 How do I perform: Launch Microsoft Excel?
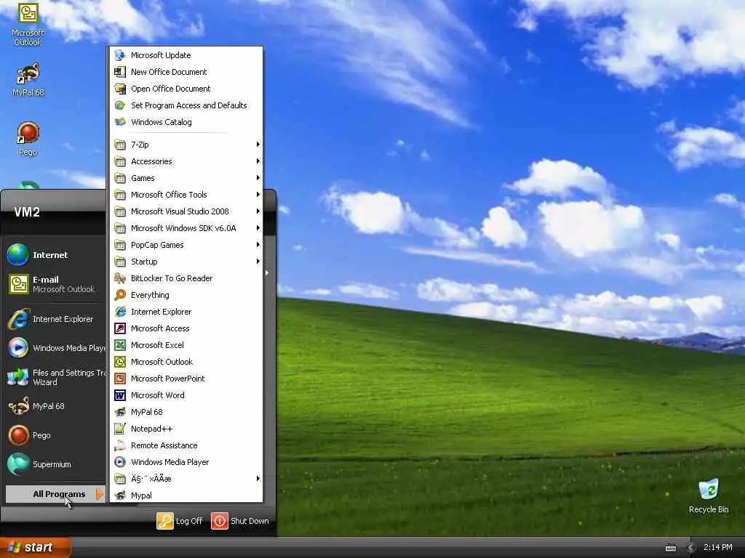tap(186, 345)
